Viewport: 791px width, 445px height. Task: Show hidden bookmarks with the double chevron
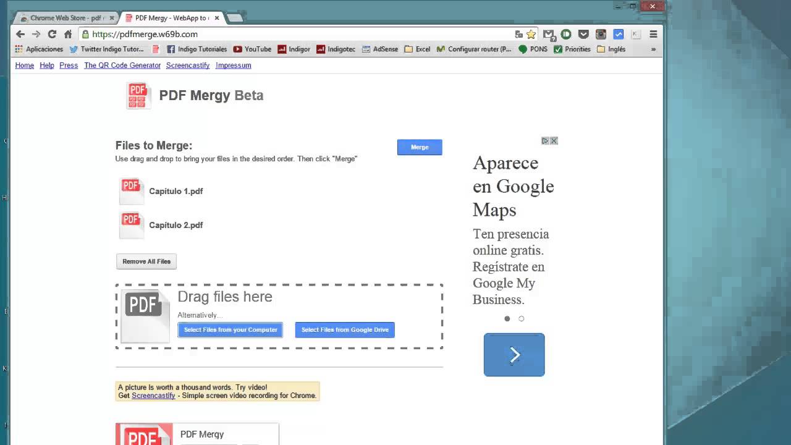coord(654,49)
